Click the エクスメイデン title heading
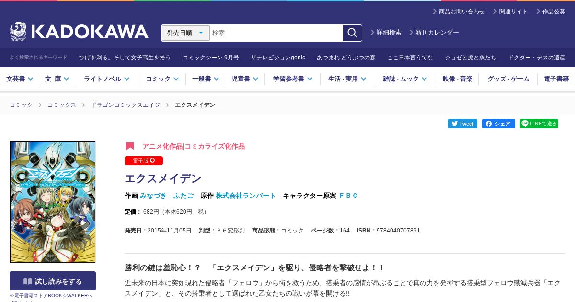 pos(163,179)
